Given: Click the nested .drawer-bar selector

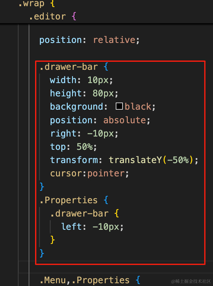Looking at the screenshot, I should coord(79,213).
